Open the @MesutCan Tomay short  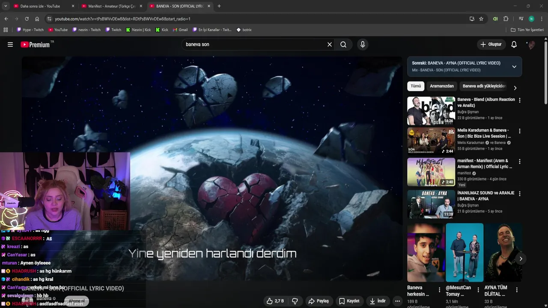(x=465, y=252)
